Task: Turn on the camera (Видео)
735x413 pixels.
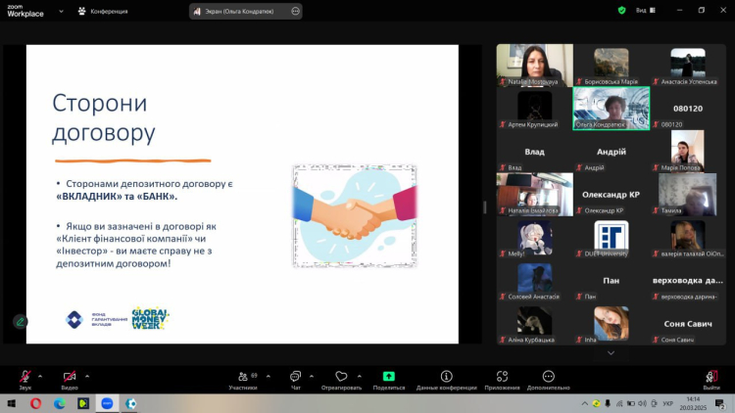Action: (x=70, y=377)
